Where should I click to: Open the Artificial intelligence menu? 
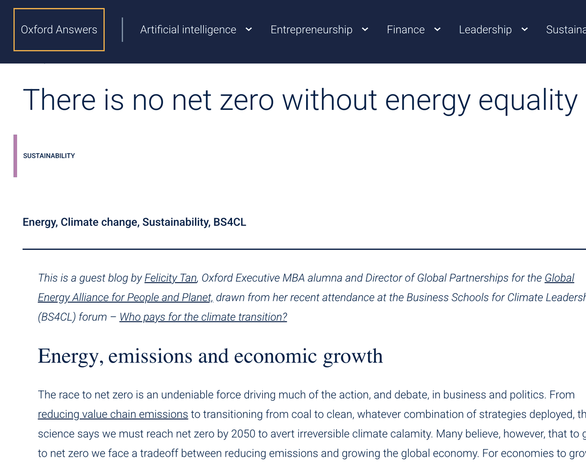coord(188,30)
